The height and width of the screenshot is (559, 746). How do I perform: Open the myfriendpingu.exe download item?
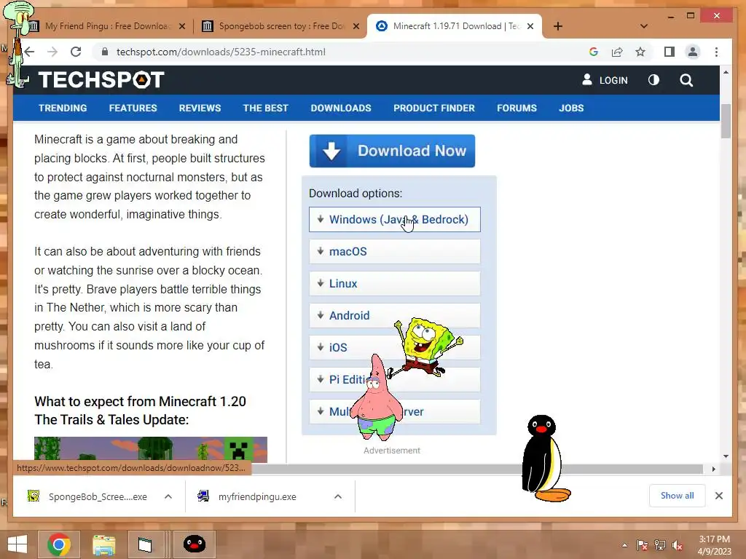coord(248,496)
